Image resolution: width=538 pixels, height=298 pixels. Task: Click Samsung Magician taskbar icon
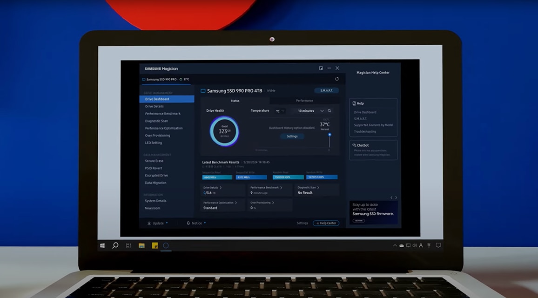coord(166,245)
